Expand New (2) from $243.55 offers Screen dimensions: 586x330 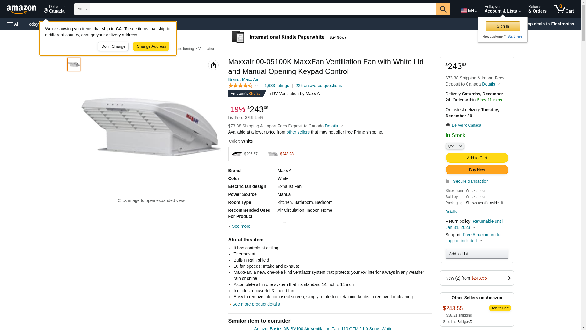[477, 278]
